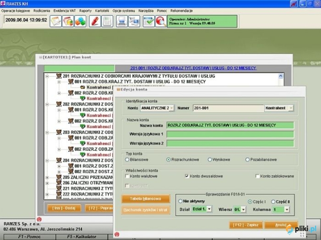
Task: Click into the Wersja językowa 1 field
Action: click(x=230, y=134)
